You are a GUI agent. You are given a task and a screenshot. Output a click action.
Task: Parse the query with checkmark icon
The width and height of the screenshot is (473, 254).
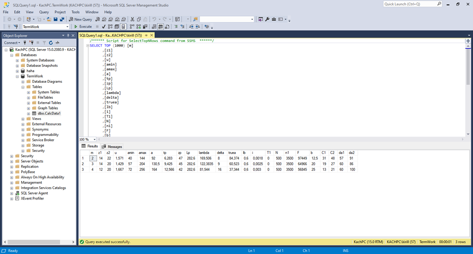104,26
